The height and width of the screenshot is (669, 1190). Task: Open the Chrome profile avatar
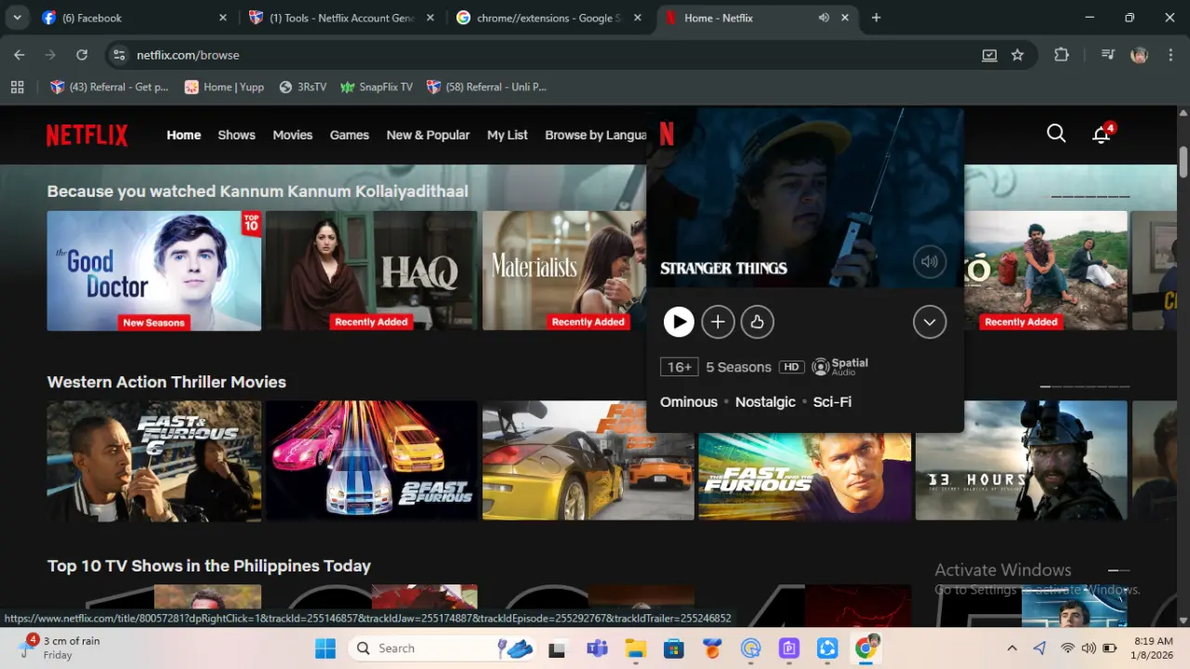tap(1139, 55)
